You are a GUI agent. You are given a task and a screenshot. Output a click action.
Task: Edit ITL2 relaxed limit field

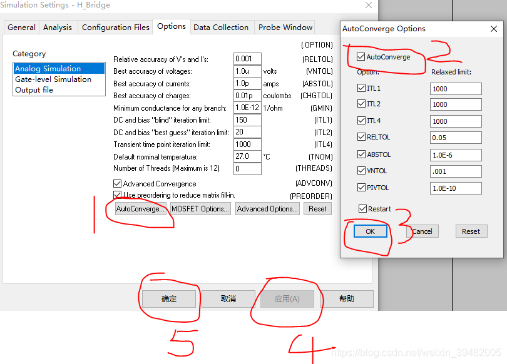tap(456, 104)
